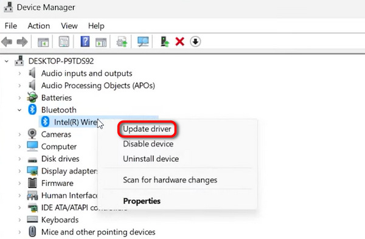Select Audio Processing Objects (APOs) label

pyautogui.click(x=98, y=85)
